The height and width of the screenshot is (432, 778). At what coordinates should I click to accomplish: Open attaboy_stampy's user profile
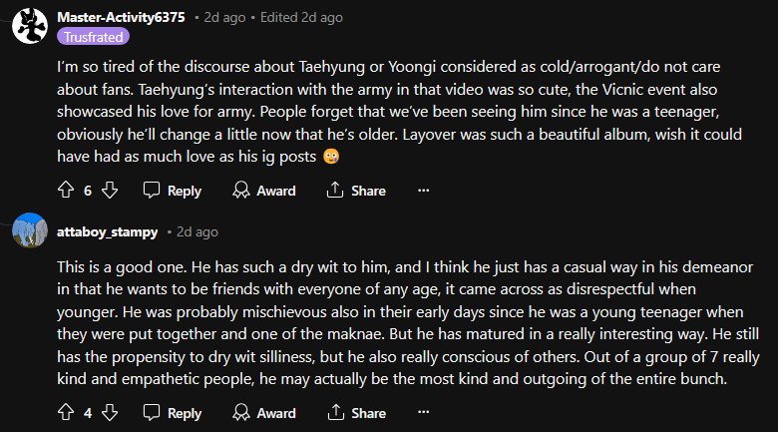(108, 231)
